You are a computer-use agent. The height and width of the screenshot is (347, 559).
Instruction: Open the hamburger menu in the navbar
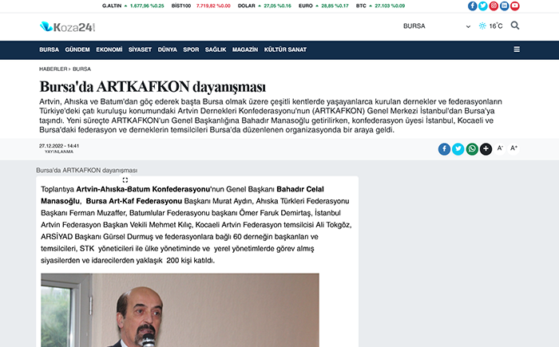[x=517, y=49]
